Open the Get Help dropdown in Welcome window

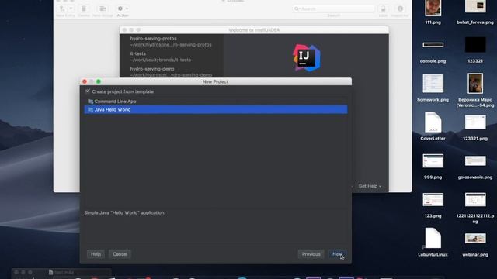click(370, 186)
